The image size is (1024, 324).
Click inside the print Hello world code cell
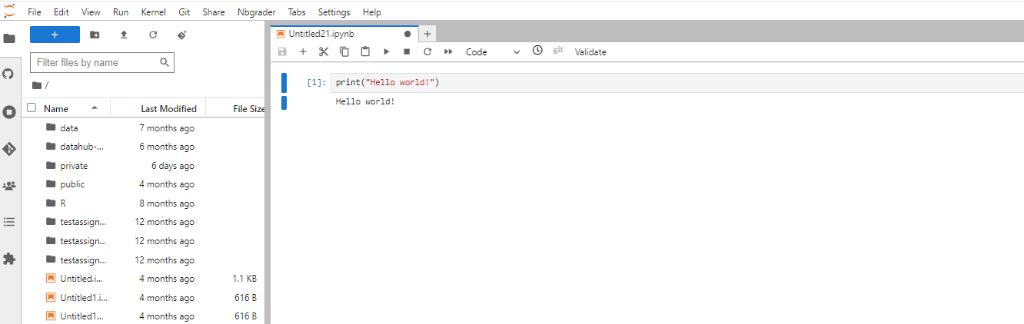click(x=677, y=82)
